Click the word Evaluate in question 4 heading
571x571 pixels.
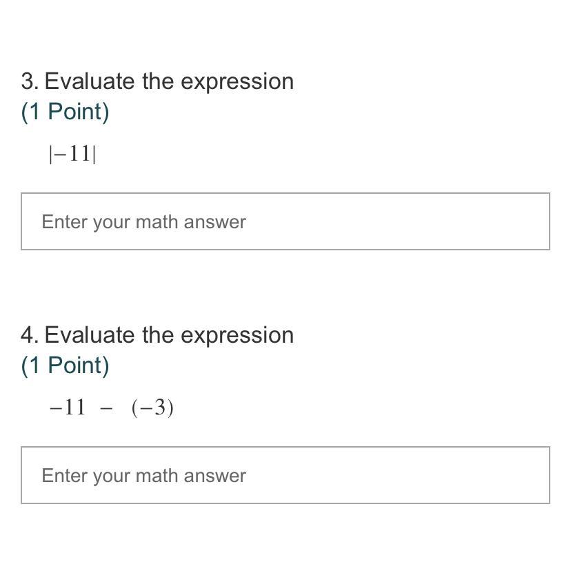(x=89, y=335)
